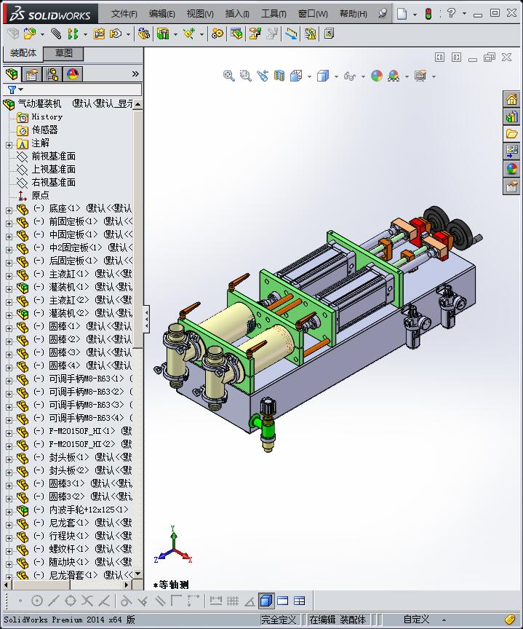
Task: Click the 自定义 units status bar entry
Action: coord(416,620)
